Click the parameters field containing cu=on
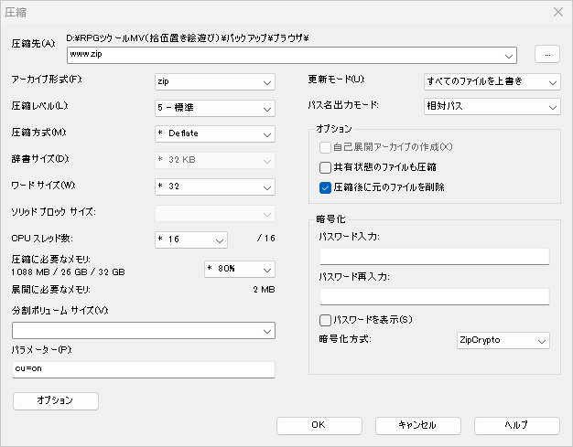This screenshot has width=573, height=447. tap(144, 369)
